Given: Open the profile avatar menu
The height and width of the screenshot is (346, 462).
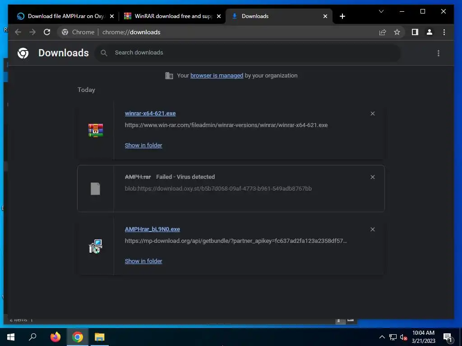Looking at the screenshot, I should tap(430, 32).
